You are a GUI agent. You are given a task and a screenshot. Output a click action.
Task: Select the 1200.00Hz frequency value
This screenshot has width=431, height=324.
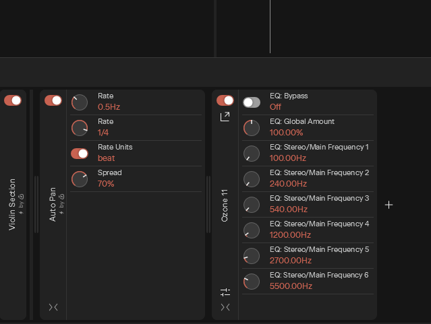click(x=290, y=234)
